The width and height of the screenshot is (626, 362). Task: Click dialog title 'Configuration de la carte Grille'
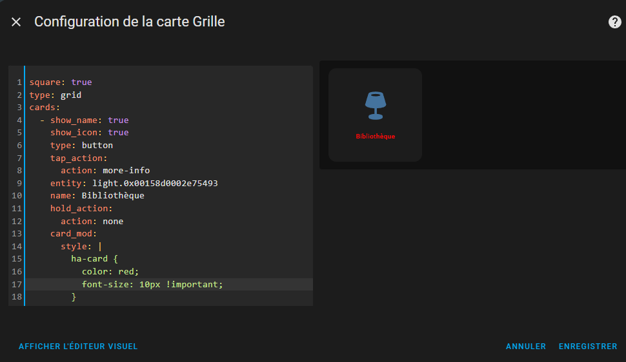(129, 21)
